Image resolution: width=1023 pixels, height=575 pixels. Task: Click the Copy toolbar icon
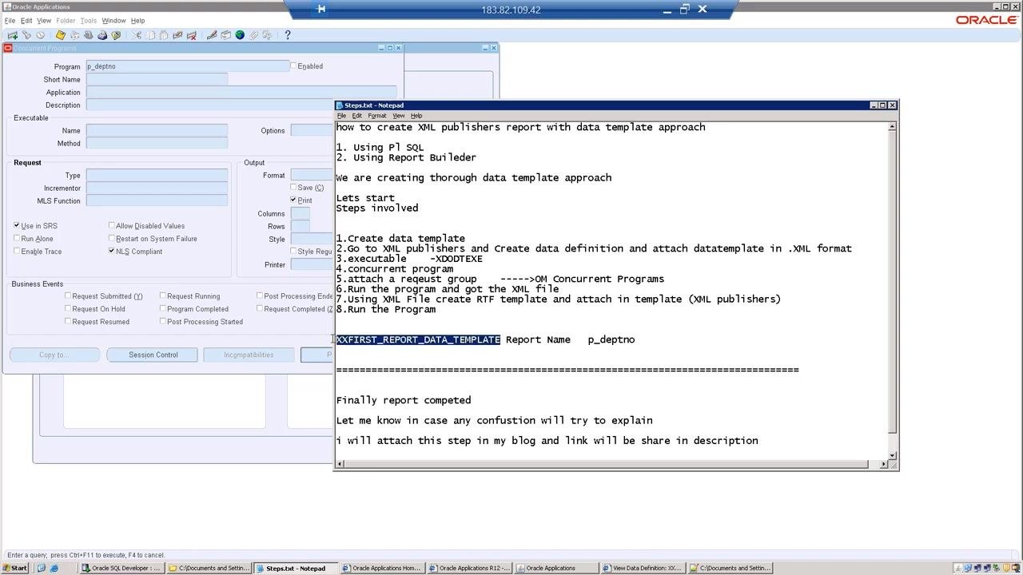tap(150, 35)
